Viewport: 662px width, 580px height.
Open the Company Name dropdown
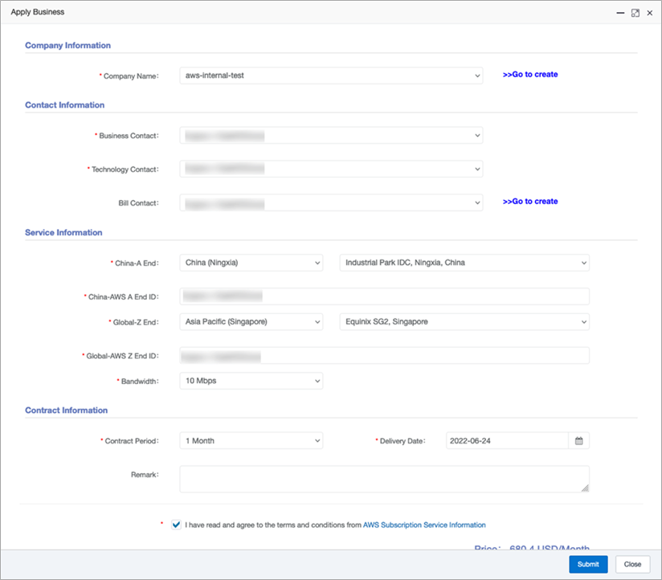(x=331, y=76)
